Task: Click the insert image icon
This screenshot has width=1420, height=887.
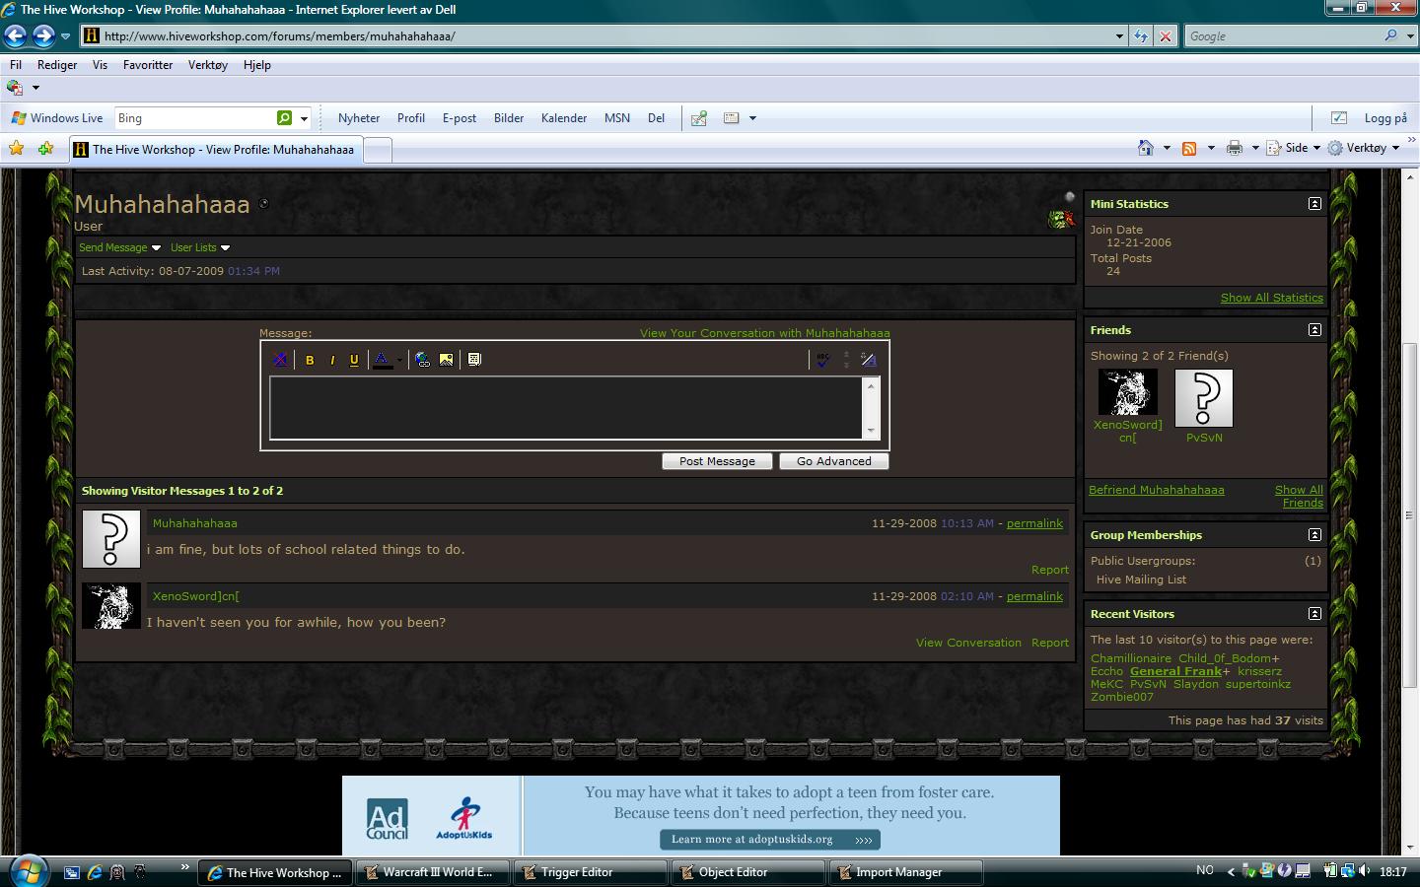Action: (447, 360)
